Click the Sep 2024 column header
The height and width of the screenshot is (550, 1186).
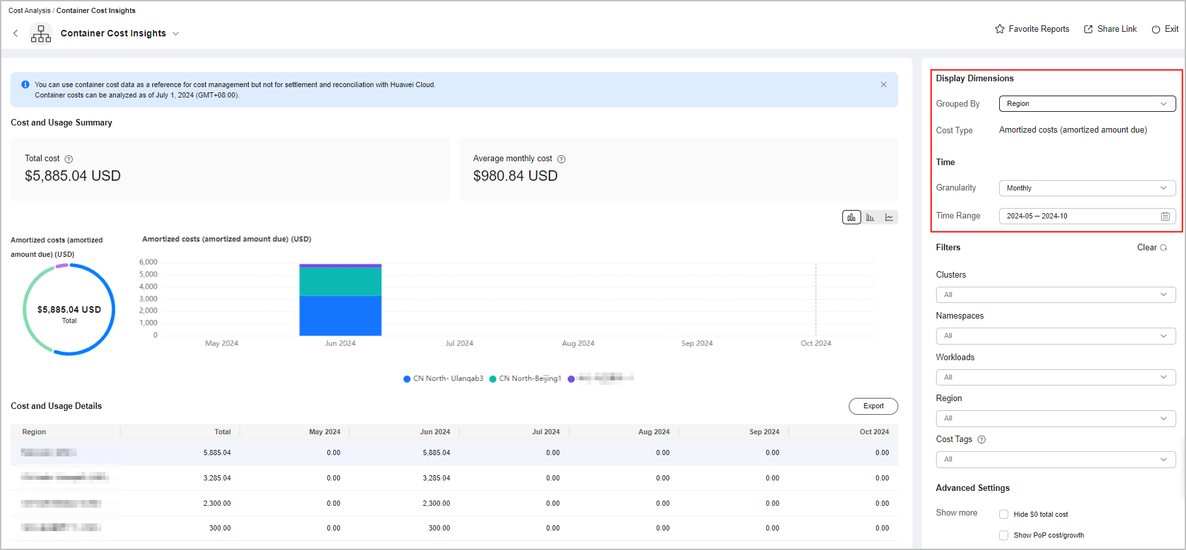tap(764, 432)
